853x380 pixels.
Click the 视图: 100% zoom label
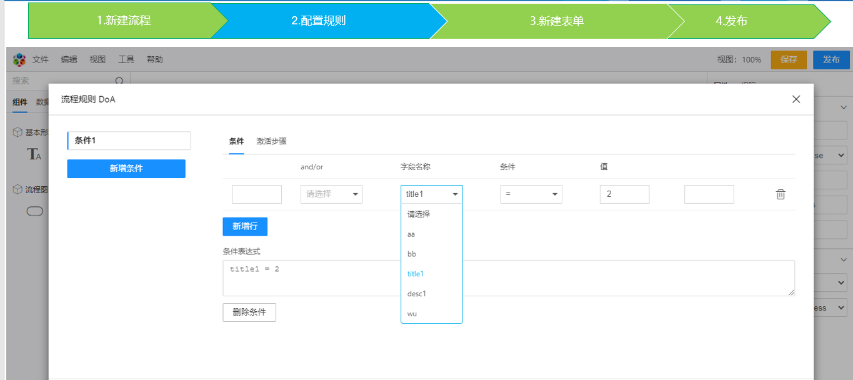(x=739, y=60)
